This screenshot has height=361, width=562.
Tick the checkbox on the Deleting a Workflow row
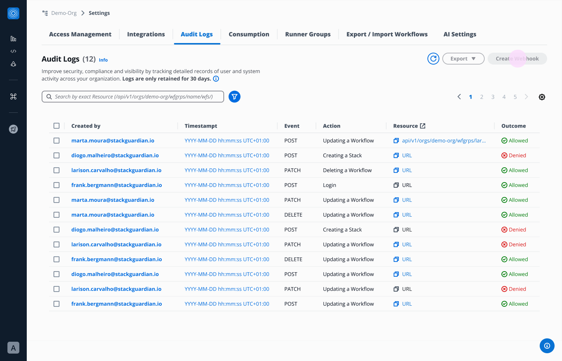56,170
